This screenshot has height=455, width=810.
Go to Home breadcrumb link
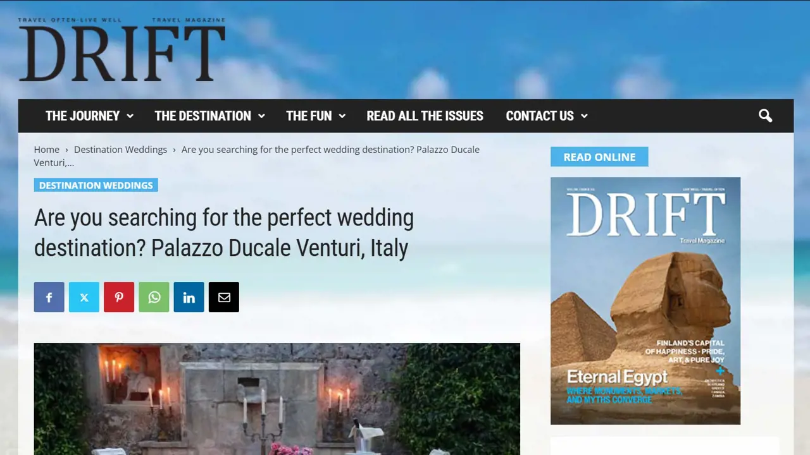(x=46, y=150)
